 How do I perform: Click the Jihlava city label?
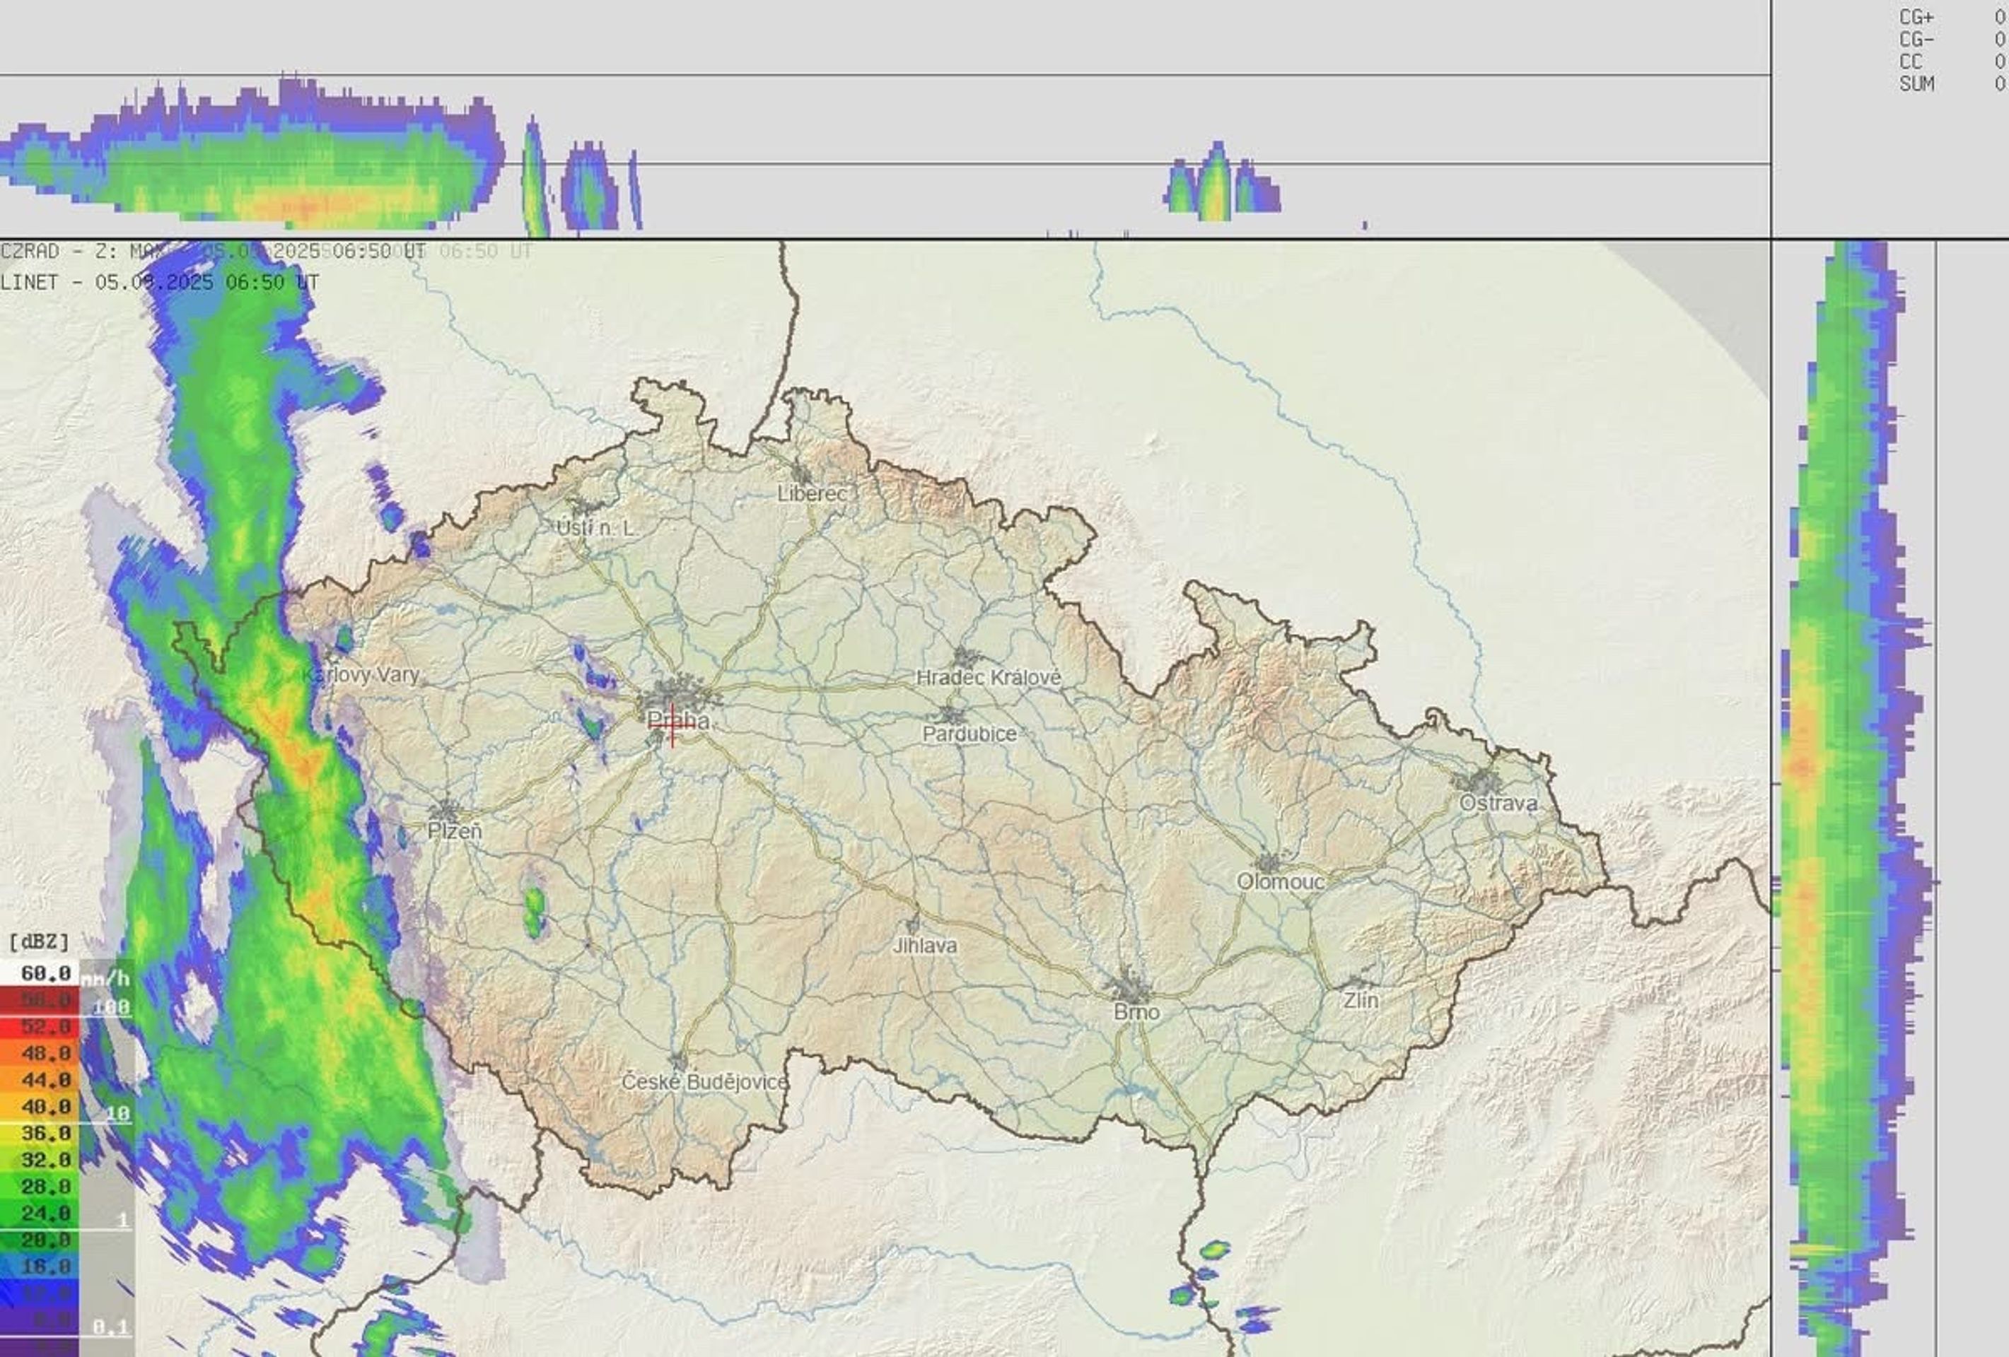tap(925, 946)
